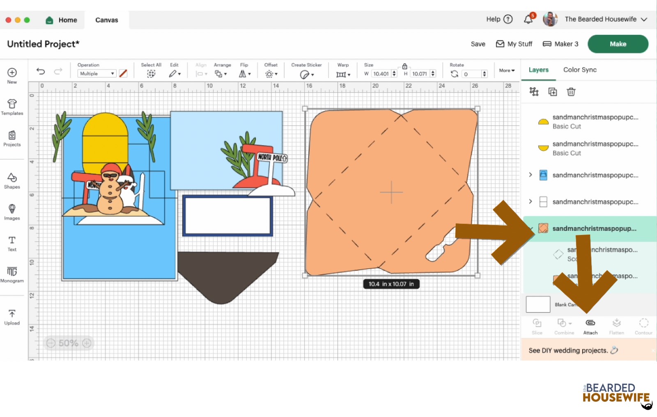Select the first yellow Basic Cut layer
The width and height of the screenshot is (657, 417).
click(589, 121)
